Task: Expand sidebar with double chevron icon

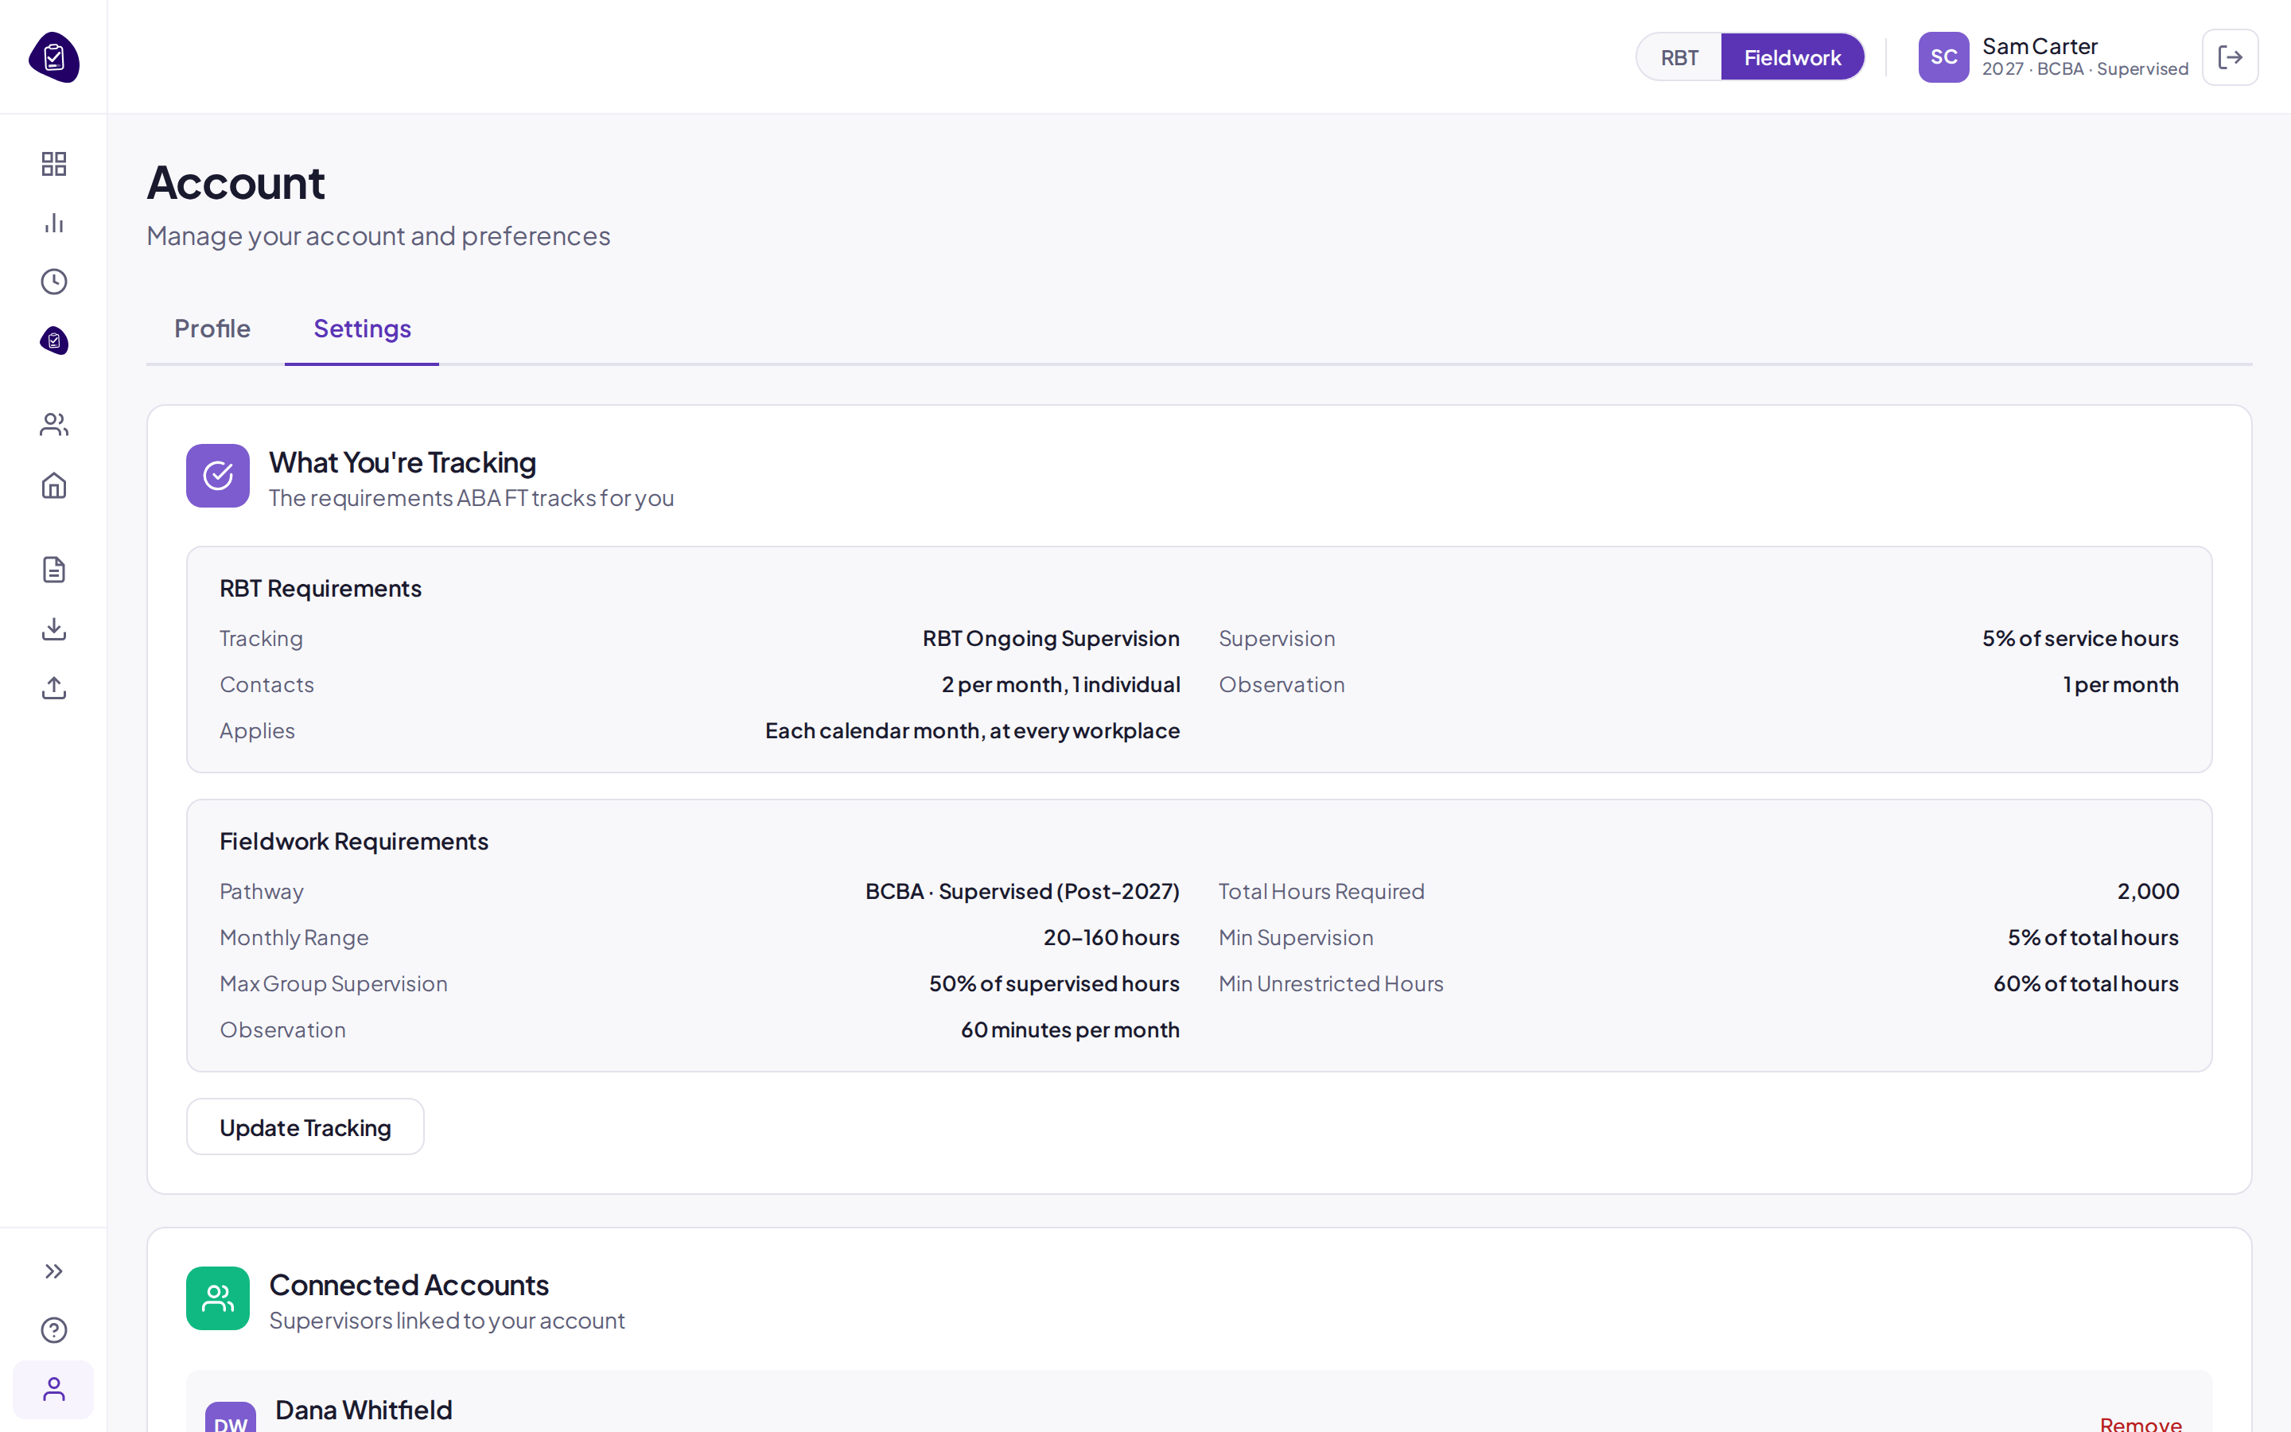Action: [54, 1271]
